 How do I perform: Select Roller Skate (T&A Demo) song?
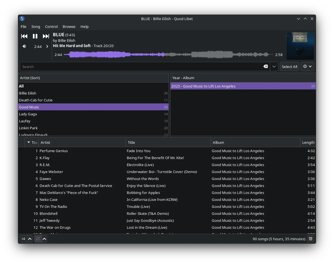point(167,213)
